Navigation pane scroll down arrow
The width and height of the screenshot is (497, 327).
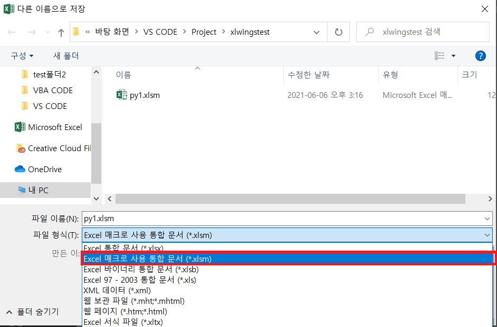click(97, 199)
